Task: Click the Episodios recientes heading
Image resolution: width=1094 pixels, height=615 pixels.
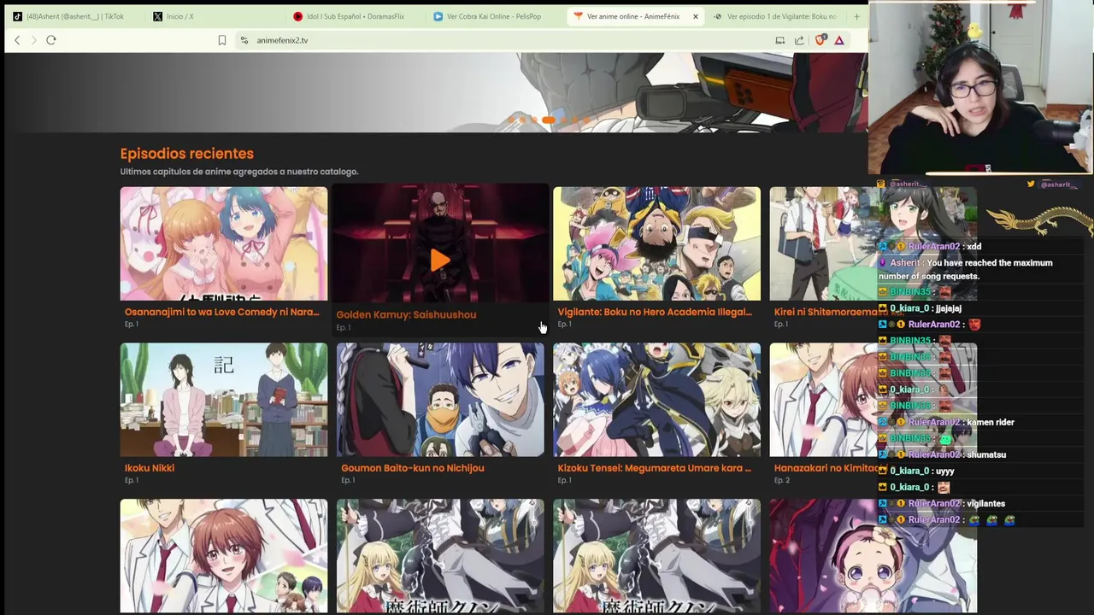Action: (x=187, y=154)
